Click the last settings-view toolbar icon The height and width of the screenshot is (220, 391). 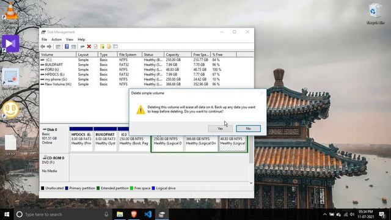115,46
